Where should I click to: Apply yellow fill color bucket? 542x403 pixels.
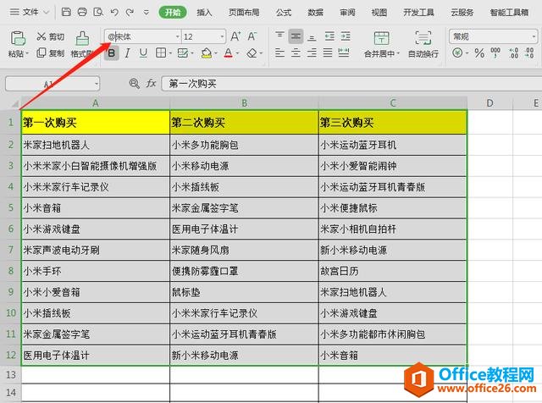coord(207,52)
